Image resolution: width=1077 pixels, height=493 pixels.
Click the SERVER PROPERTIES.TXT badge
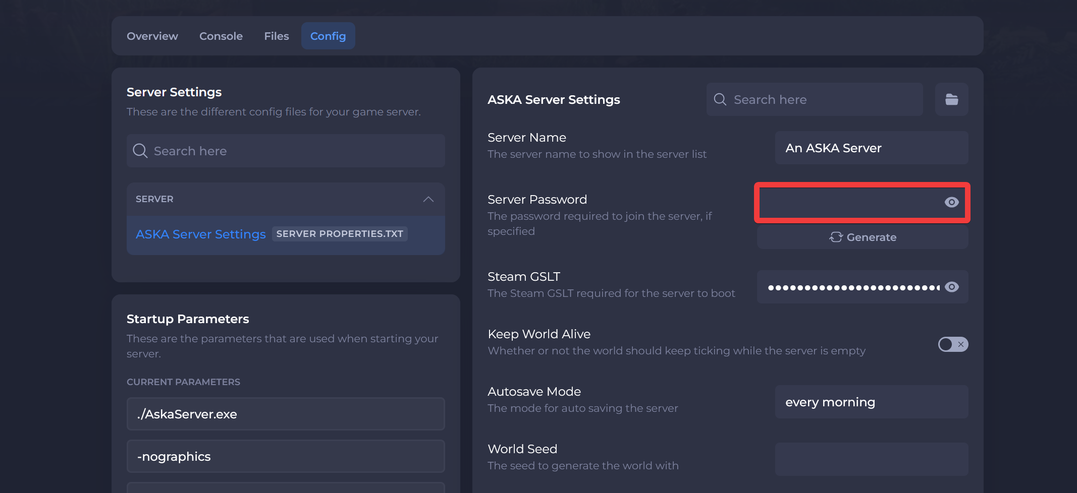pos(340,234)
